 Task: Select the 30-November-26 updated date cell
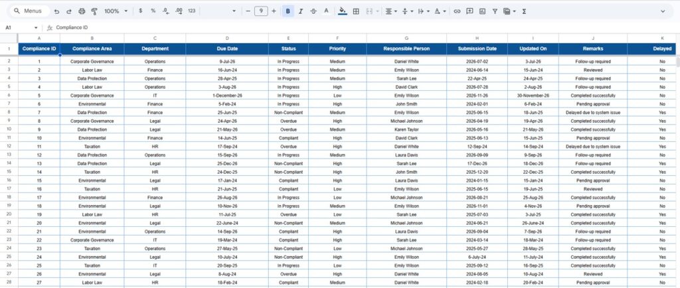tap(533, 96)
